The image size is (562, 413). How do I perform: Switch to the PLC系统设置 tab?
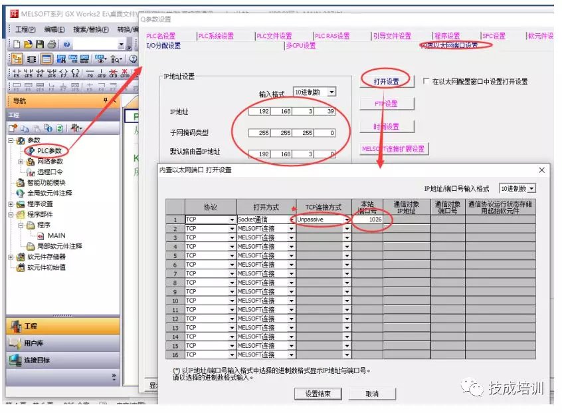point(216,36)
